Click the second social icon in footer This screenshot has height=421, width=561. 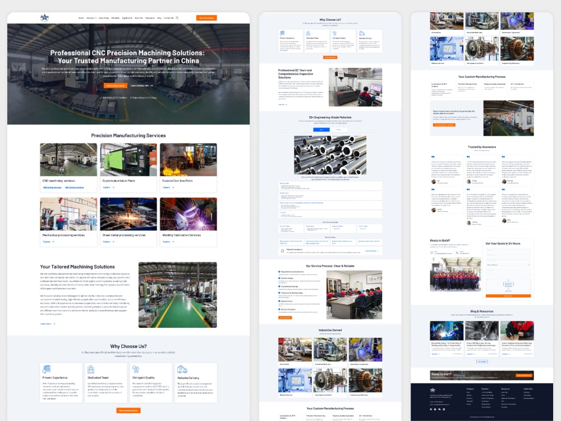click(435, 409)
